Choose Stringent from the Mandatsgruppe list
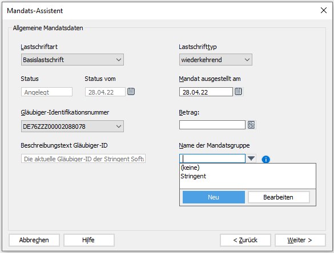This screenshot has width=334, height=253. 193,176
